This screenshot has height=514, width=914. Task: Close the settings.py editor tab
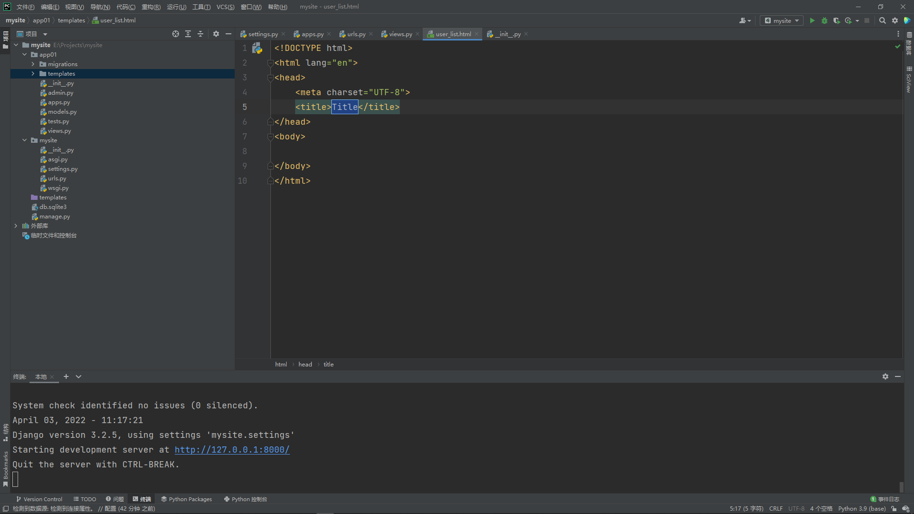pyautogui.click(x=283, y=34)
